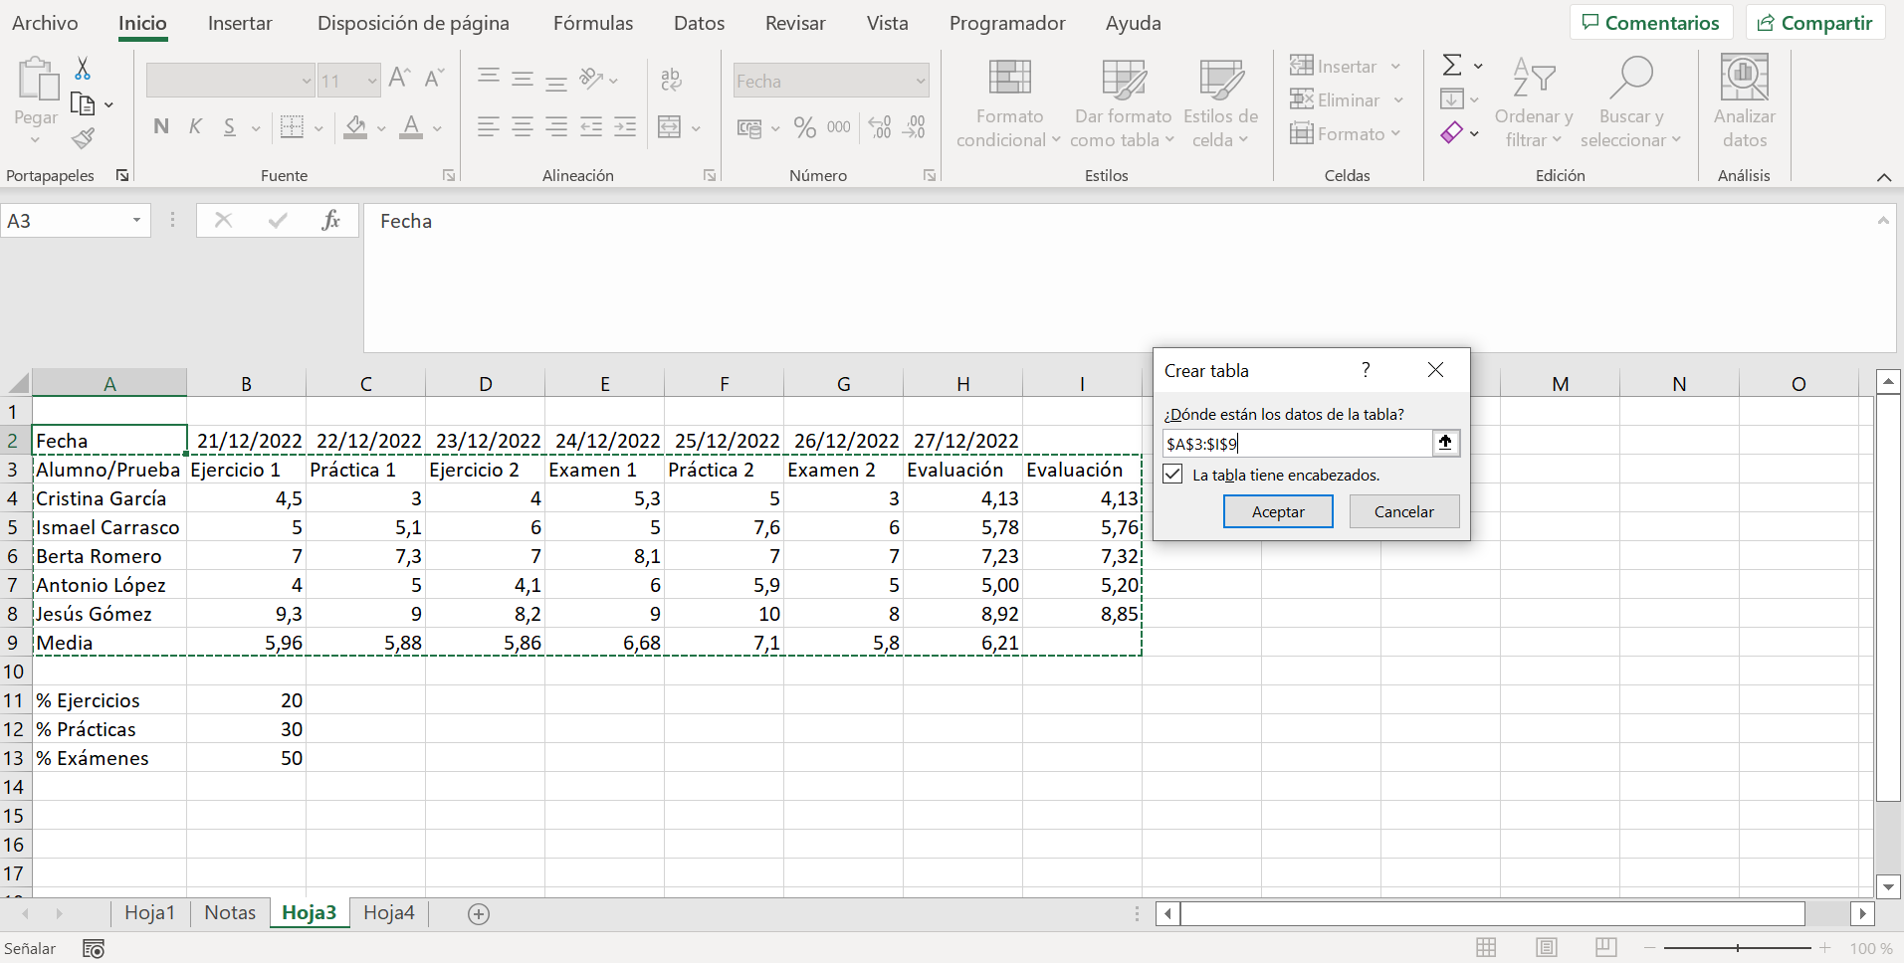Screen dimensions: 1904x963
Task: Select the Normal view button in status bar
Action: pos(1486,948)
